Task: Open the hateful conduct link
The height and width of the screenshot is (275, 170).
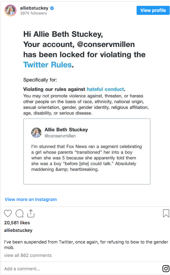Action: pos(105,89)
